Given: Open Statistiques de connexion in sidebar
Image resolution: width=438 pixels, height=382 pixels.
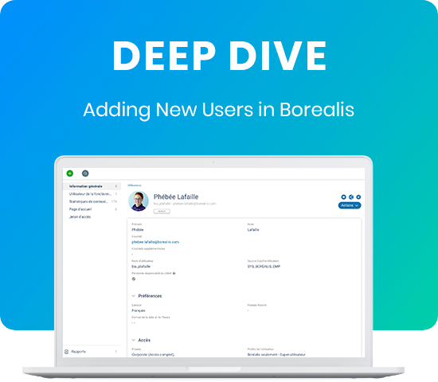Looking at the screenshot, I should pyautogui.click(x=92, y=201).
